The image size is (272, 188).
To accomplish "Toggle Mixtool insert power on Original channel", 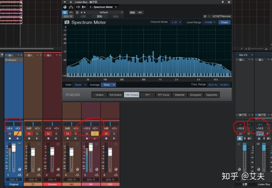I will (x=6, y=60).
